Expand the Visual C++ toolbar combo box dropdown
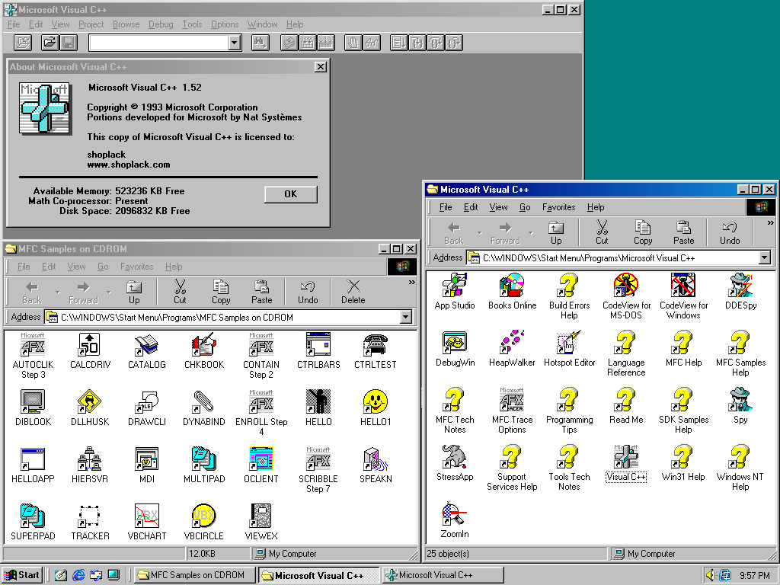The height and width of the screenshot is (585, 780). click(x=235, y=43)
